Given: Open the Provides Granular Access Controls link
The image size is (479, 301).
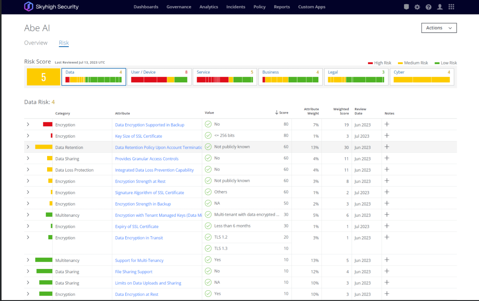Looking at the screenshot, I should tap(147, 158).
